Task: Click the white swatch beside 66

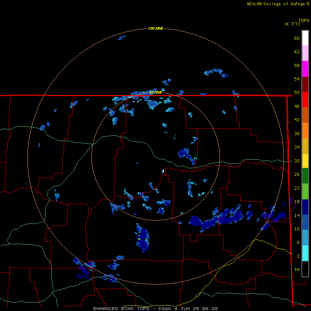Action: [305, 38]
